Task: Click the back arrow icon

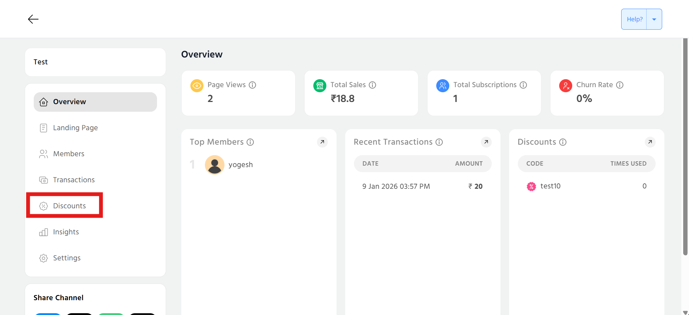Action: click(x=33, y=19)
